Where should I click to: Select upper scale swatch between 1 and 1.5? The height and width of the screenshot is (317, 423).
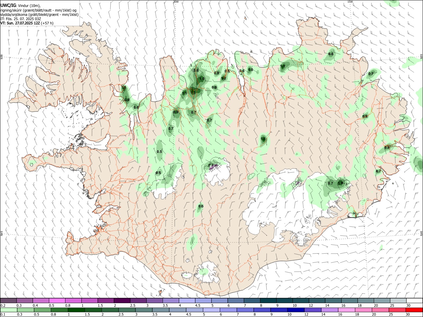coord(90,300)
